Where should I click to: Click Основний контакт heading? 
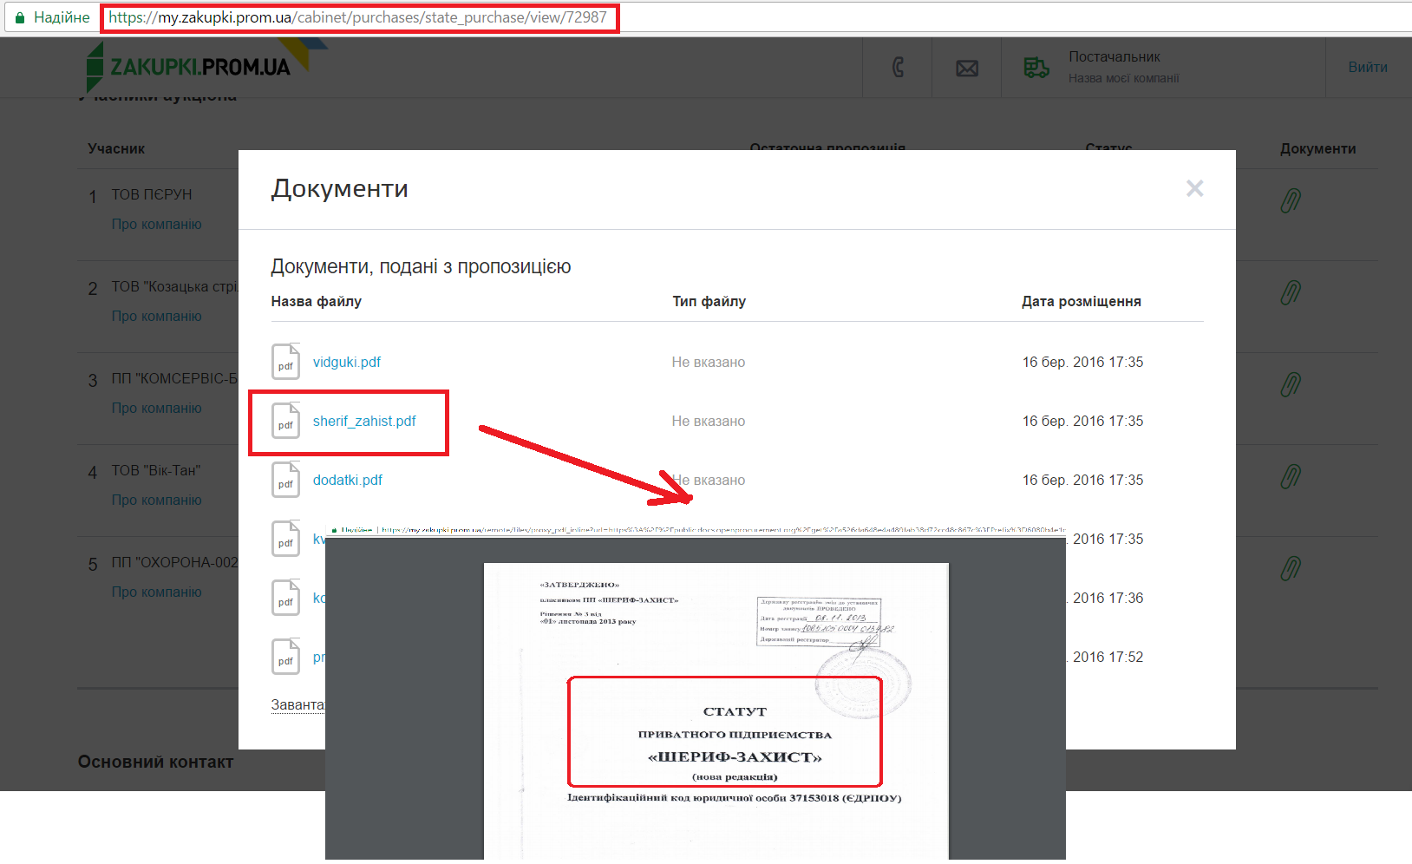[155, 762]
